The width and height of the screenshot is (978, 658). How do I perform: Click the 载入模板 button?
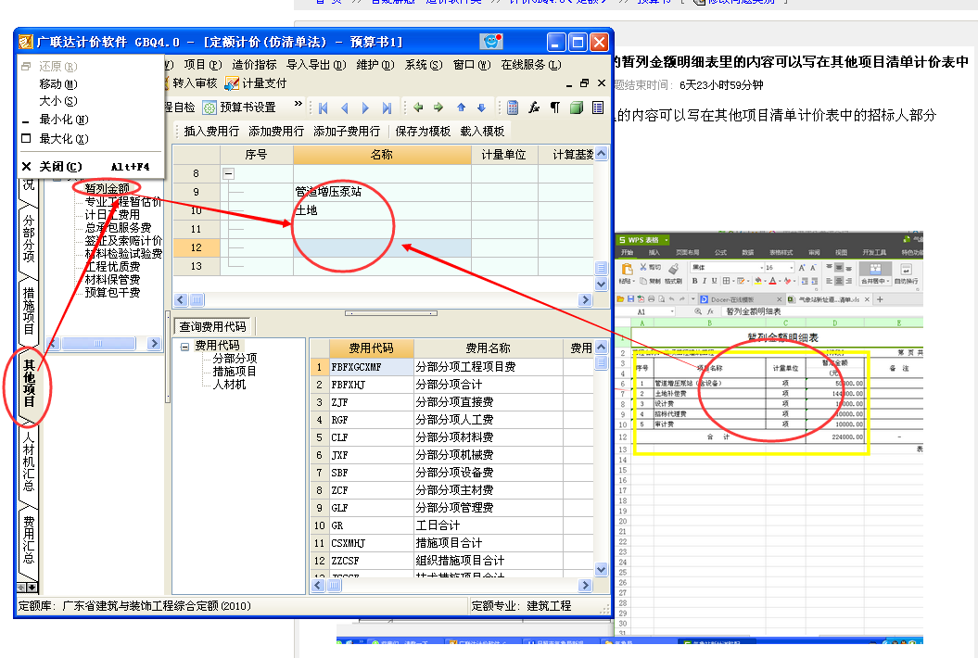[482, 131]
